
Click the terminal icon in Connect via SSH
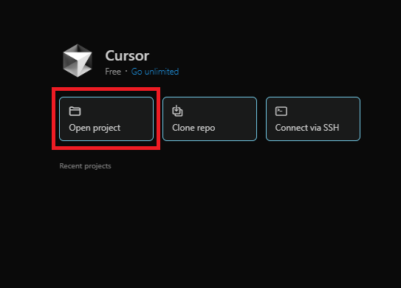point(281,112)
